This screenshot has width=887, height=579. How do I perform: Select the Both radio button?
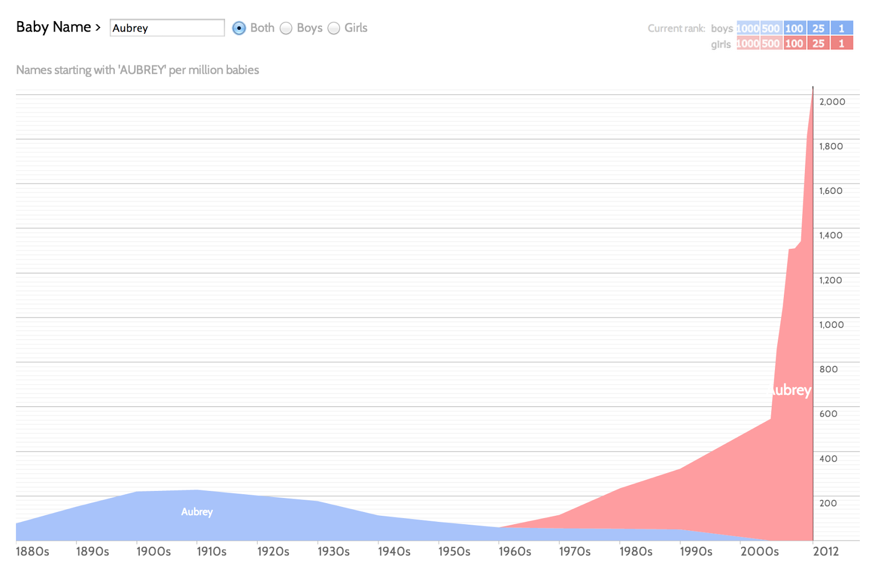[x=239, y=28]
